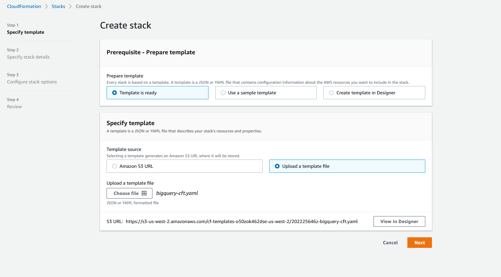501x277 pixels.
Task: Cancel the stack creation
Action: (390, 242)
